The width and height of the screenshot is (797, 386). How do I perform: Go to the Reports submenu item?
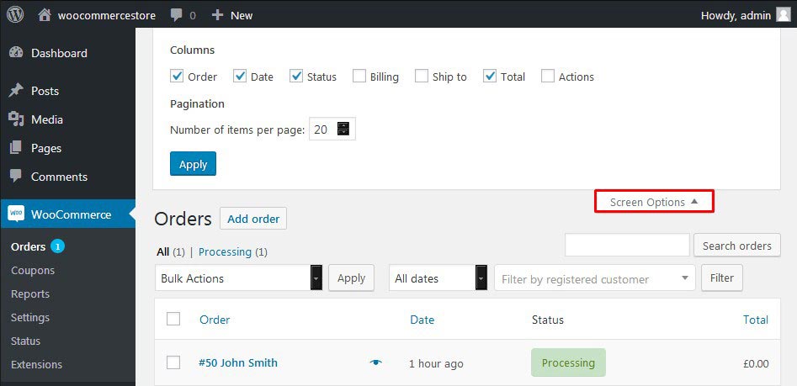tap(30, 293)
